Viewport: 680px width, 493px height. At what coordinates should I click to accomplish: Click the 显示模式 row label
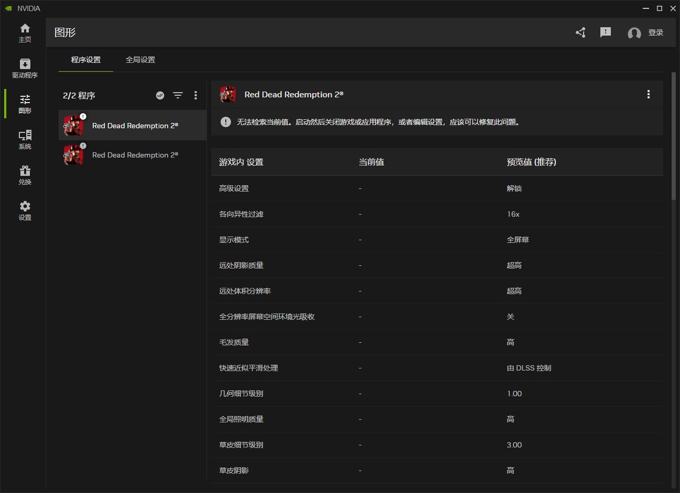point(234,240)
